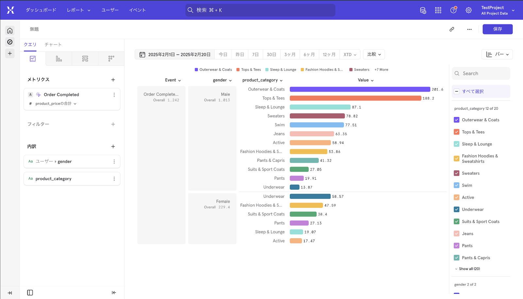523x299 pixels.
Task: Expand the 比較 comparison dropdown
Action: pos(374,54)
